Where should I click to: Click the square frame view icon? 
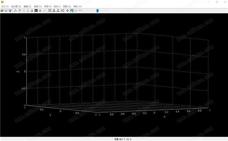[50, 11]
